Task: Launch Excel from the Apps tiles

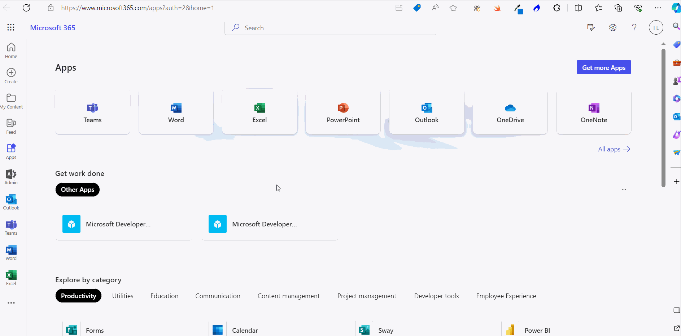Action: (x=259, y=112)
